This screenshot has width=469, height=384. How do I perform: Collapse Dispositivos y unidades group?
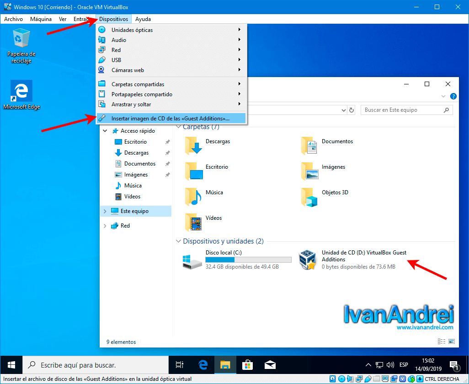pos(179,241)
